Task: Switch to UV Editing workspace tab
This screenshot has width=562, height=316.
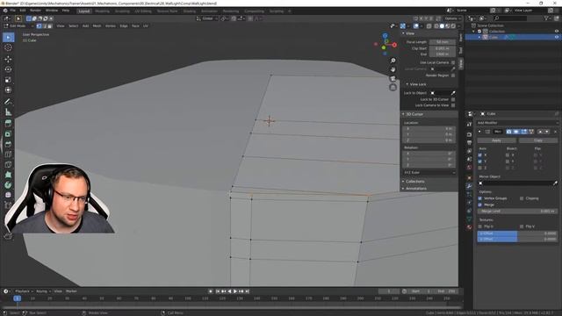Action: [143, 11]
